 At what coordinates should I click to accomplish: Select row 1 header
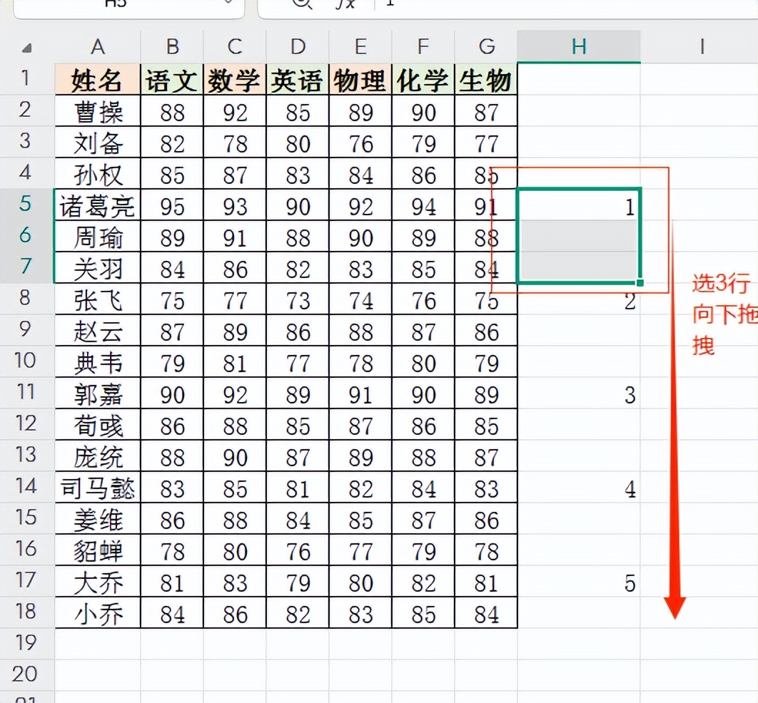point(26,78)
